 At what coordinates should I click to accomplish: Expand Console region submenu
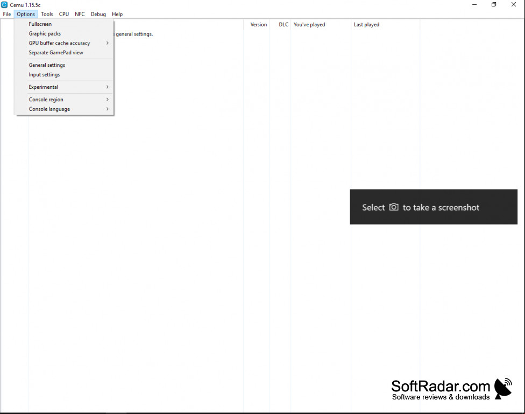[64, 100]
